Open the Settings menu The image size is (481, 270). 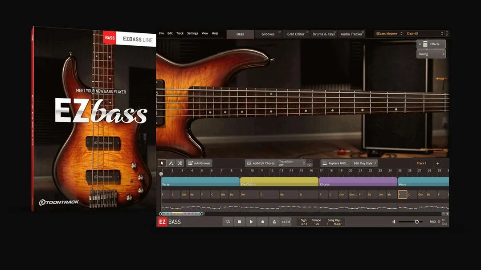(193, 33)
